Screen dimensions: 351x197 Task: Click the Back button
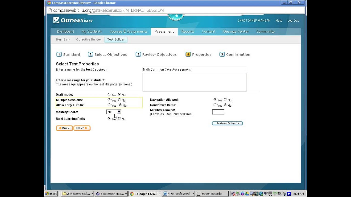[x=64, y=128]
